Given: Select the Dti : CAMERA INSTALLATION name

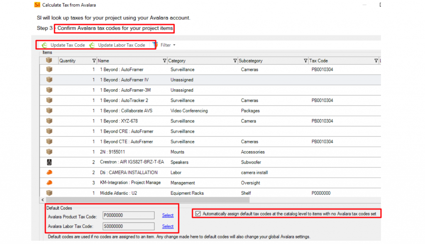Looking at the screenshot, I should tap(129, 172).
